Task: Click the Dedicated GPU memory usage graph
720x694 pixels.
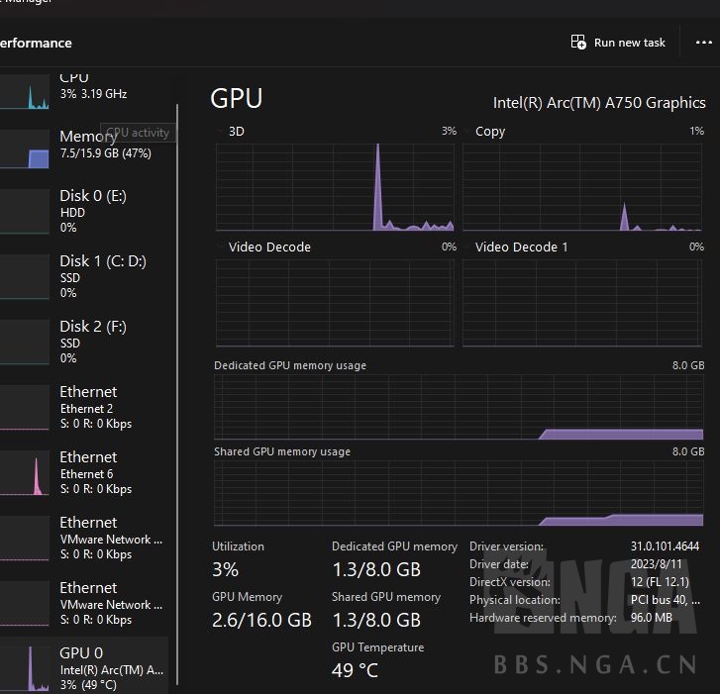Action: 459,407
